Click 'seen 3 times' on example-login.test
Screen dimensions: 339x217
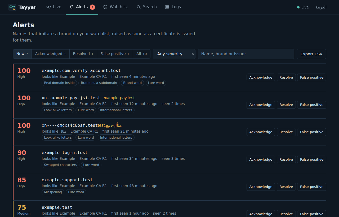pos(173,159)
